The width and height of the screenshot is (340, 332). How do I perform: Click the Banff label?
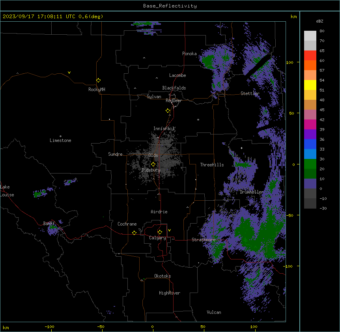point(49,224)
